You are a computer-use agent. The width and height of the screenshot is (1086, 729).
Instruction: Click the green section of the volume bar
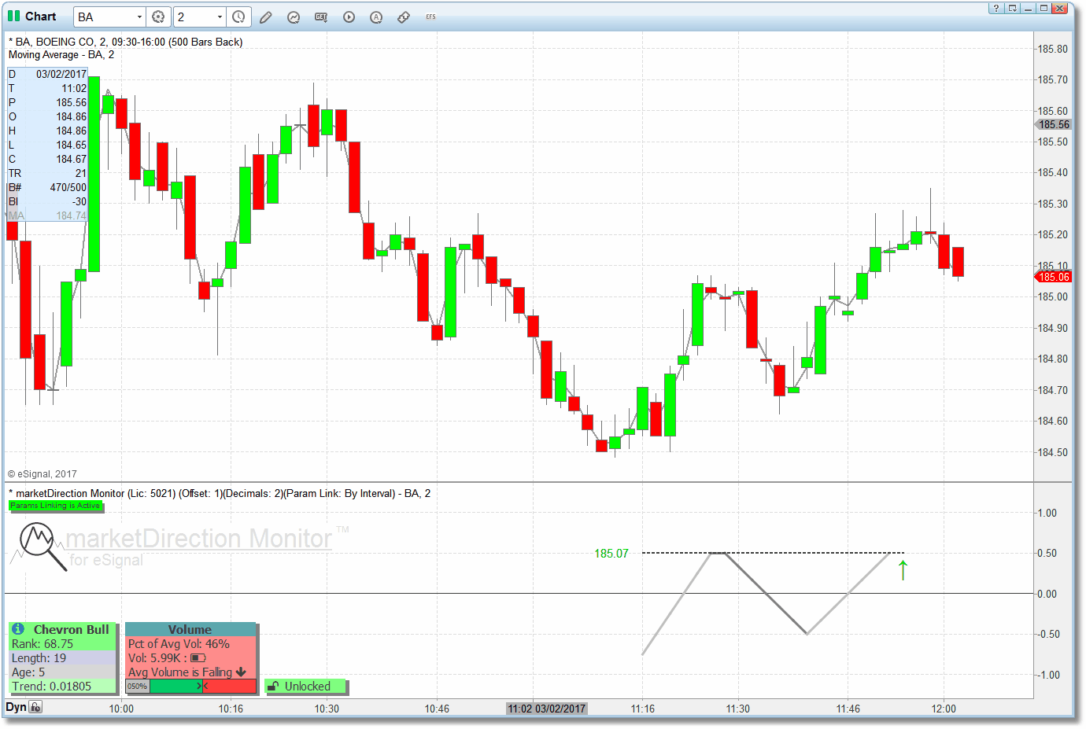175,687
